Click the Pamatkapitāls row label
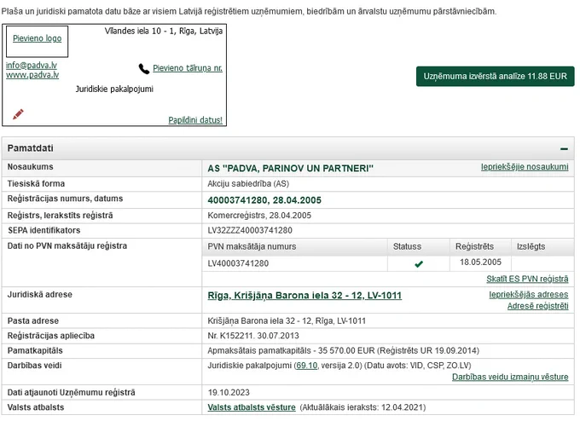Viewport: 580px width, 421px height. click(35, 351)
